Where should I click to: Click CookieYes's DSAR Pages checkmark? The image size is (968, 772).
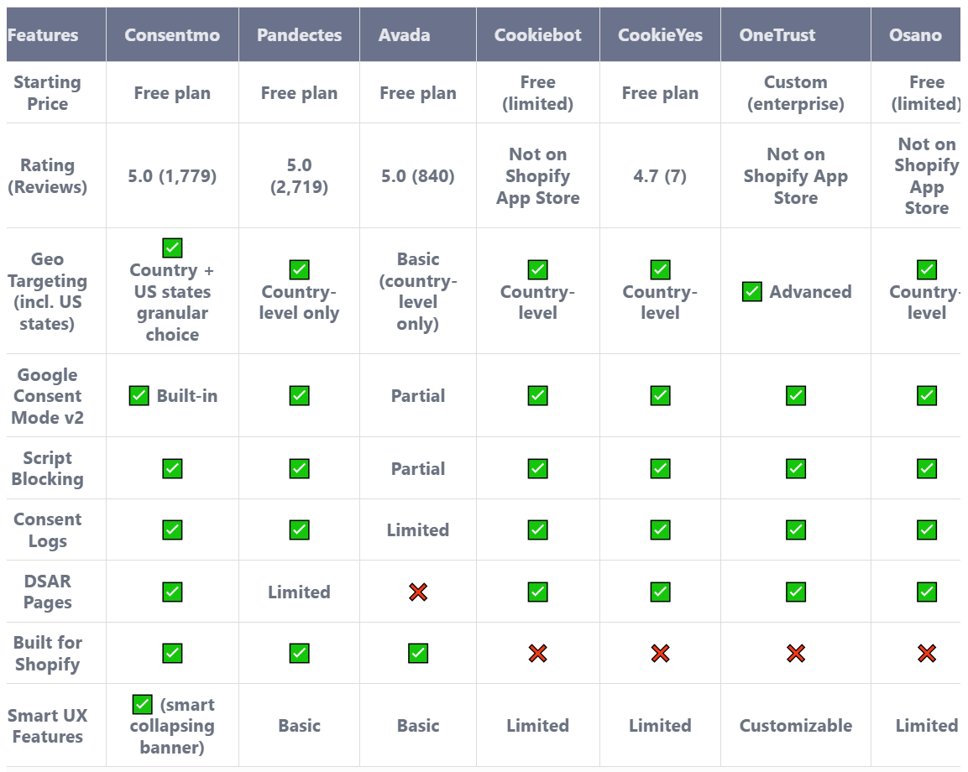click(660, 592)
